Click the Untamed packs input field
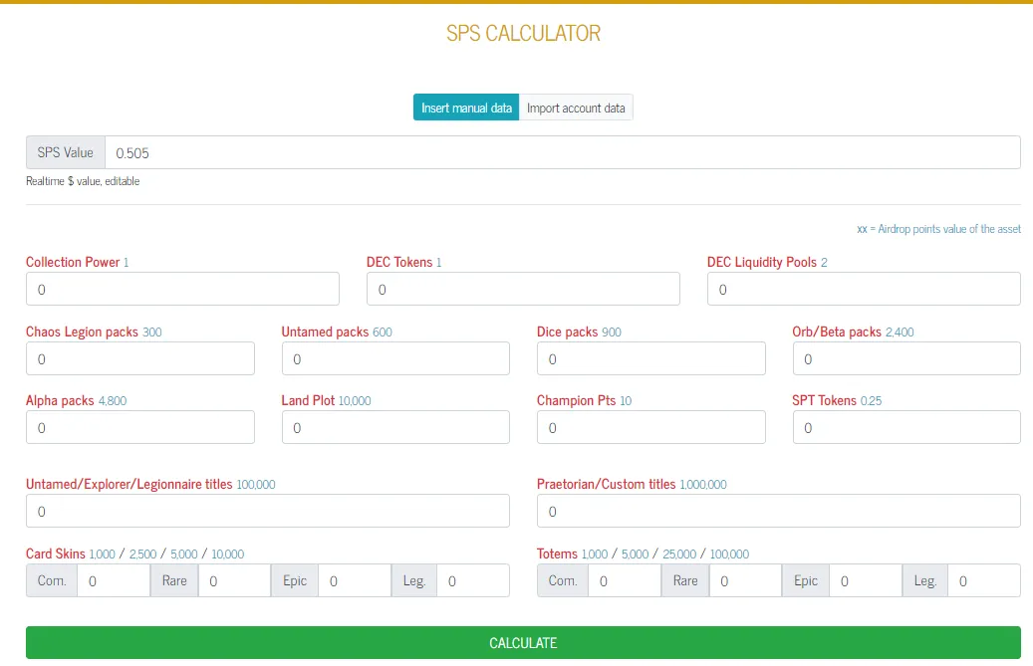Image resolution: width=1033 pixels, height=666 pixels. [395, 358]
